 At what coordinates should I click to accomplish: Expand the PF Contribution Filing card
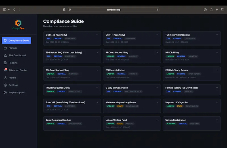click(x=157, y=52)
